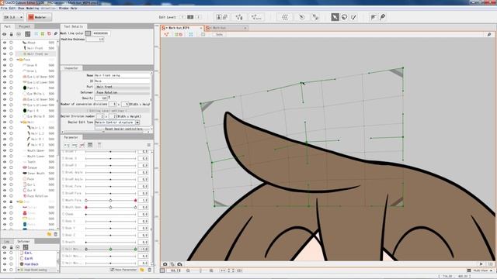This screenshot has width=497, height=279.
Task: Hide the Pupil L part
Action: click(x=5, y=88)
